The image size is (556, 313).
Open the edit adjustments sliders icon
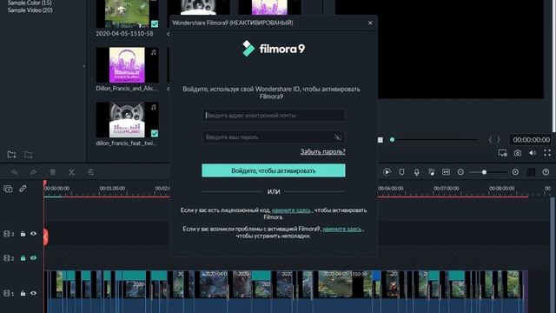[x=90, y=172]
